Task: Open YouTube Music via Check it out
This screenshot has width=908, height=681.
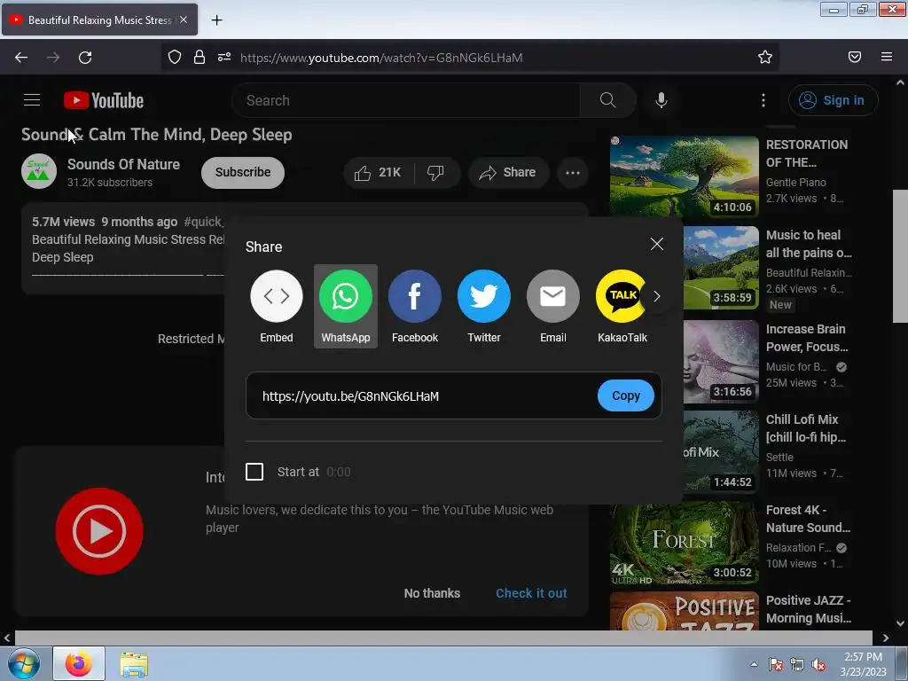Action: pos(531,593)
